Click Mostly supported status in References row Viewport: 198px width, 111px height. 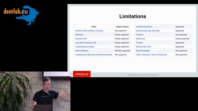[182, 39]
